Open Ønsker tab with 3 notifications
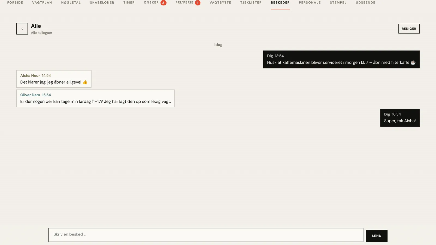This screenshot has height=245, width=436. pyautogui.click(x=155, y=3)
